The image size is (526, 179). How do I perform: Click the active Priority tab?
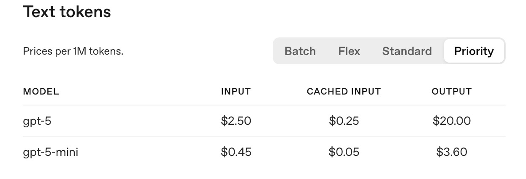pyautogui.click(x=474, y=51)
